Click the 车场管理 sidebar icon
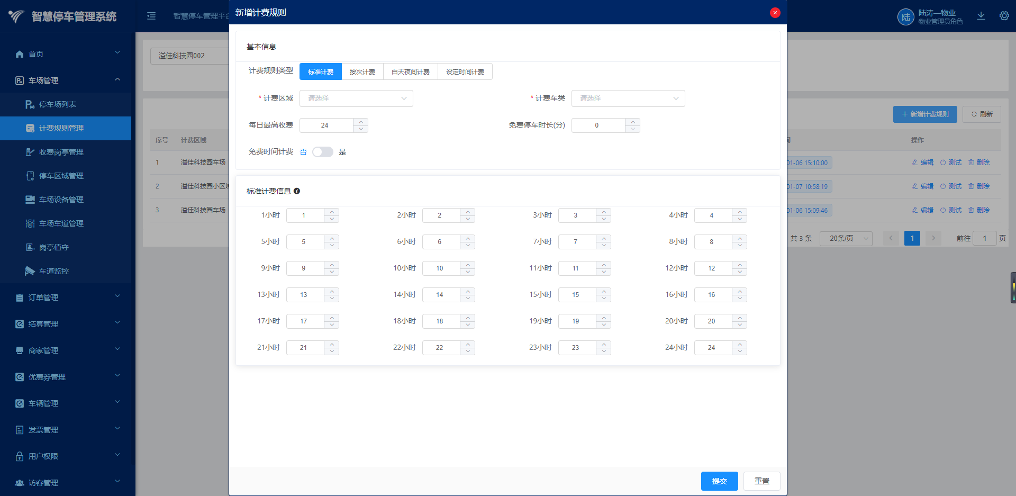 click(x=20, y=80)
